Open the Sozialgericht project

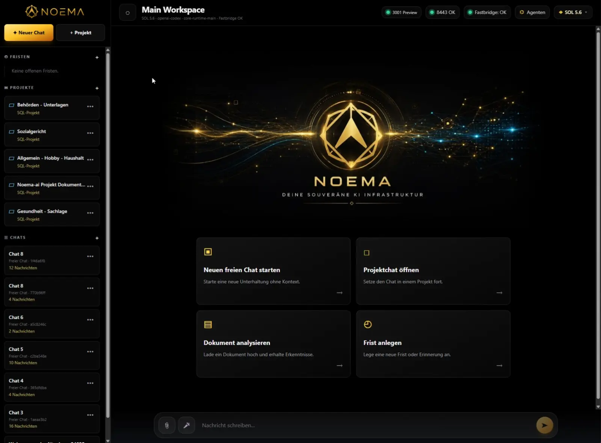pyautogui.click(x=52, y=135)
